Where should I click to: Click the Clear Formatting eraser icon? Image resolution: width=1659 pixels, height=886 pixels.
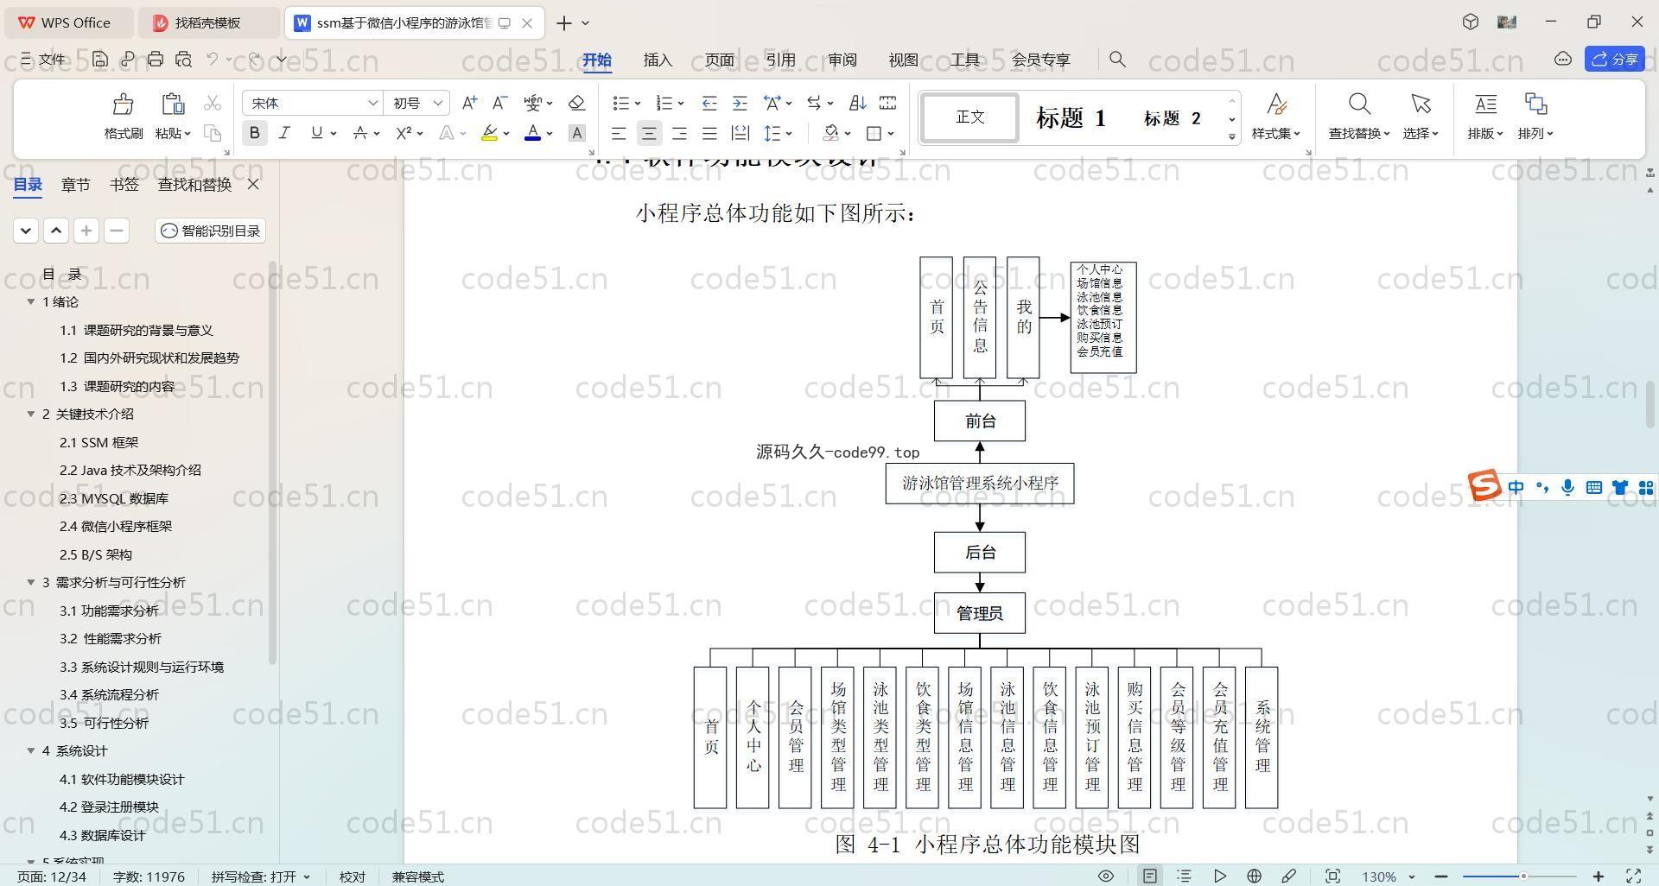576,103
